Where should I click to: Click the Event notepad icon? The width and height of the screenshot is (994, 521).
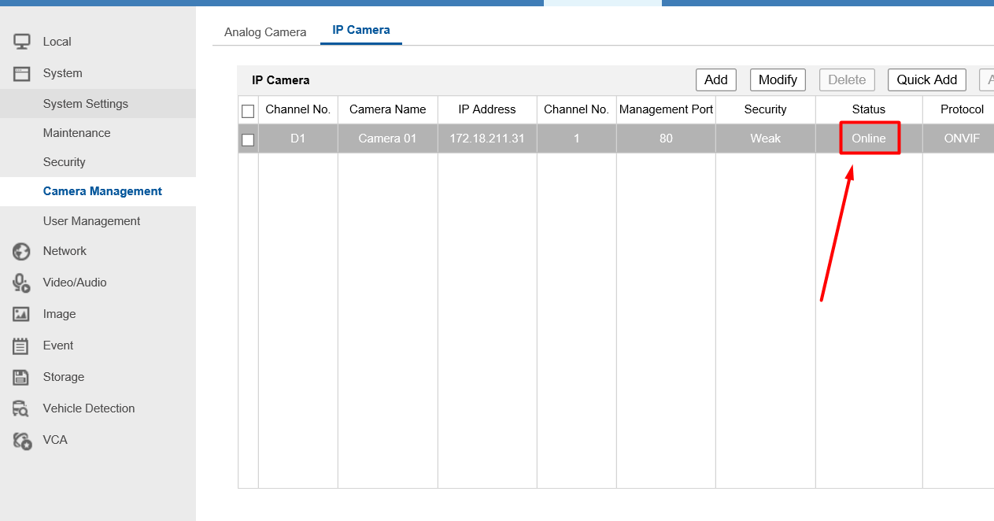tap(21, 345)
